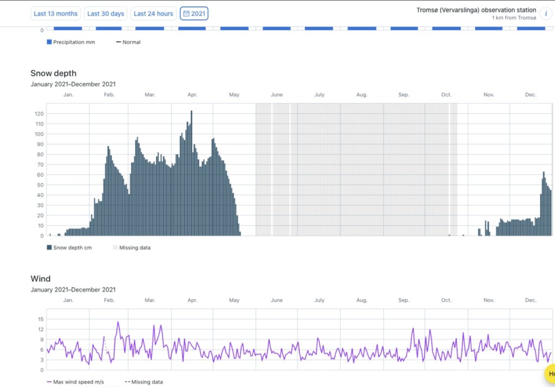The width and height of the screenshot is (555, 387).
Task: Click the blue Precipitation mm legend swatch
Action: (49, 42)
